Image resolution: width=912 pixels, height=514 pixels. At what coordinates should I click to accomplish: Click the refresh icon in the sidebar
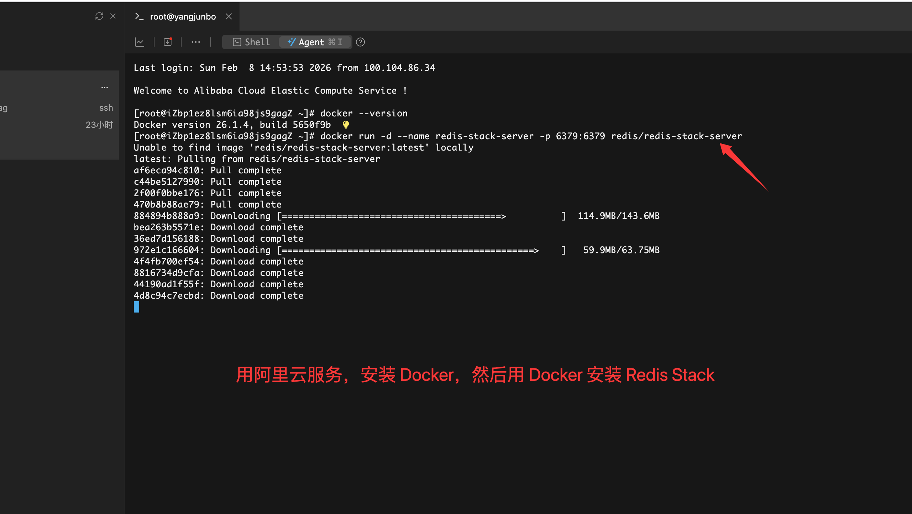[99, 16]
